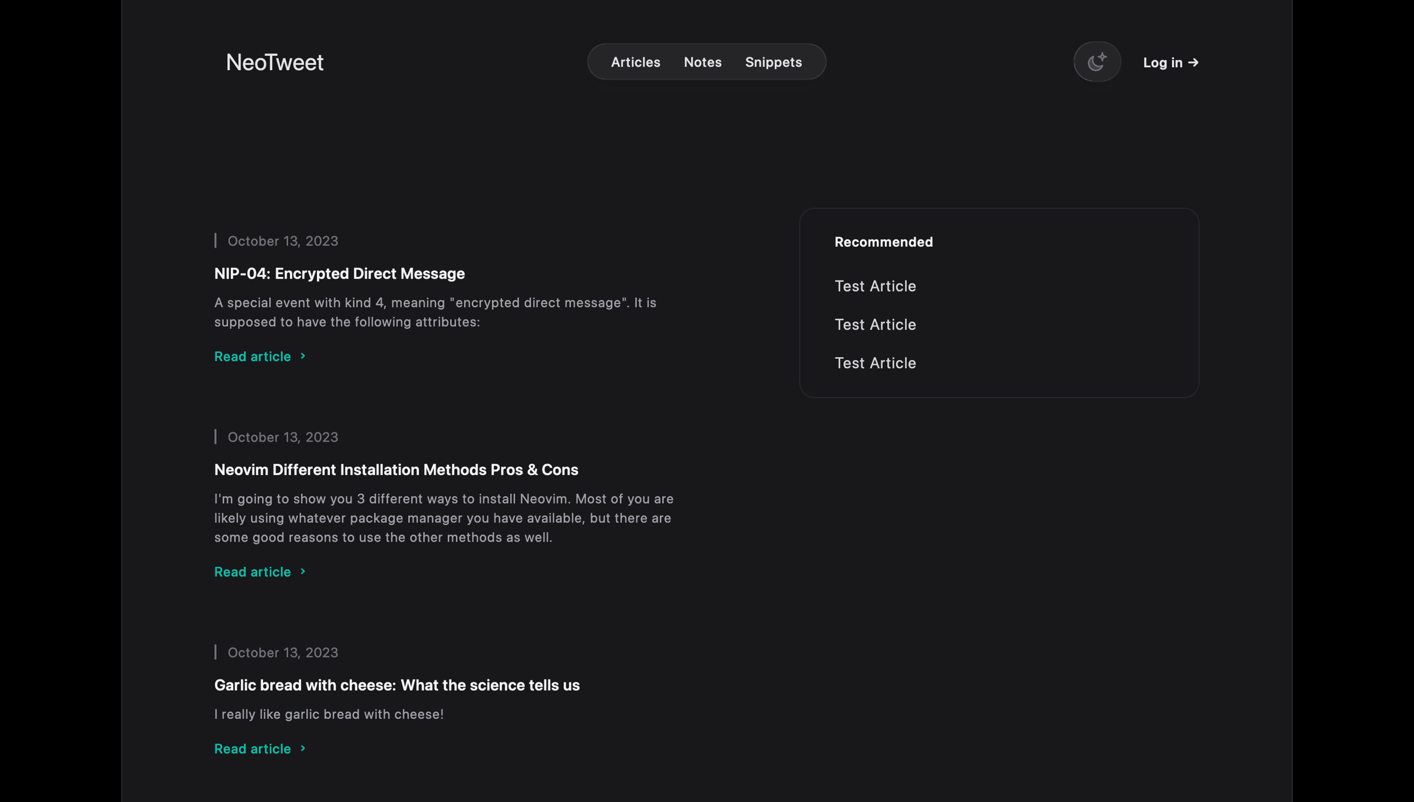The height and width of the screenshot is (802, 1414).
Task: Open Garlic bread with cheese article title
Action: click(x=397, y=685)
